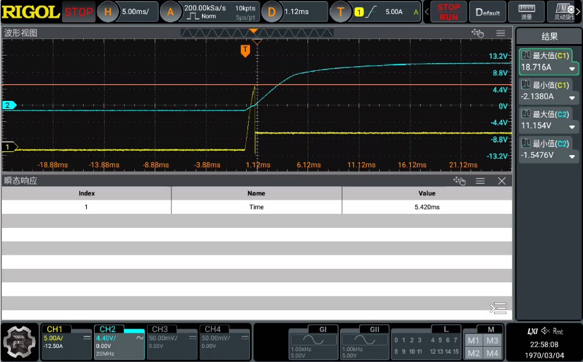Screen dimensions: 583x362
Task: Open horizontal timebase H settings
Action: point(108,12)
